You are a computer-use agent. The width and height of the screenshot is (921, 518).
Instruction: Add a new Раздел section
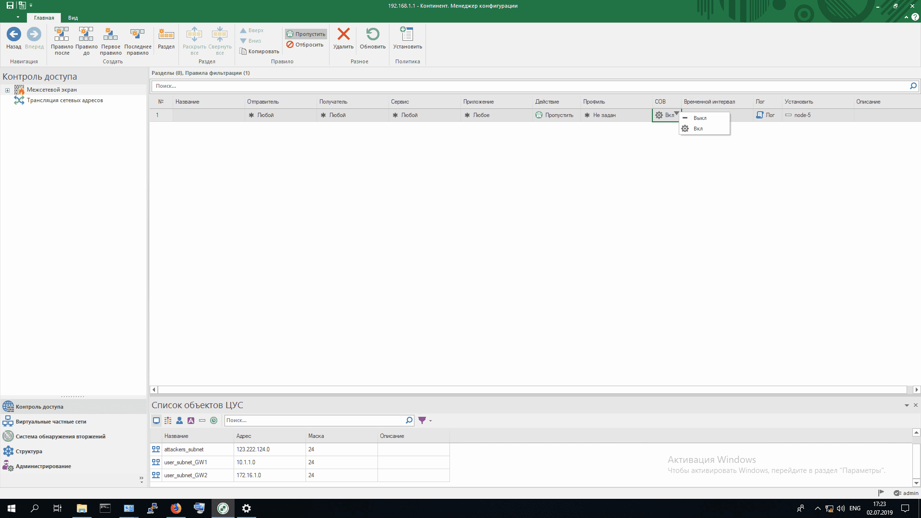(166, 35)
